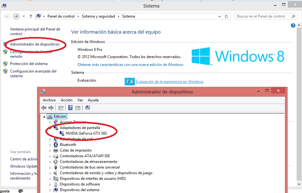Click the Dispositivos de software icon

(x=56, y=184)
